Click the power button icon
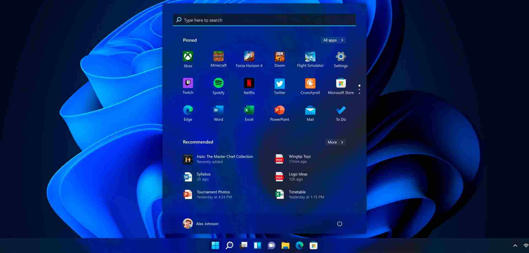 pyautogui.click(x=340, y=224)
